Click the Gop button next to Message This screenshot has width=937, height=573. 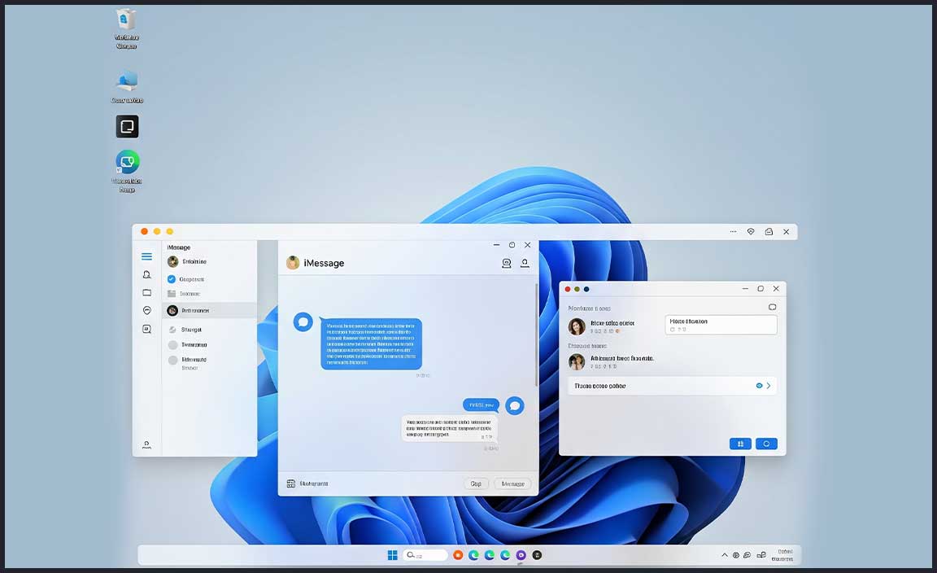tap(476, 483)
